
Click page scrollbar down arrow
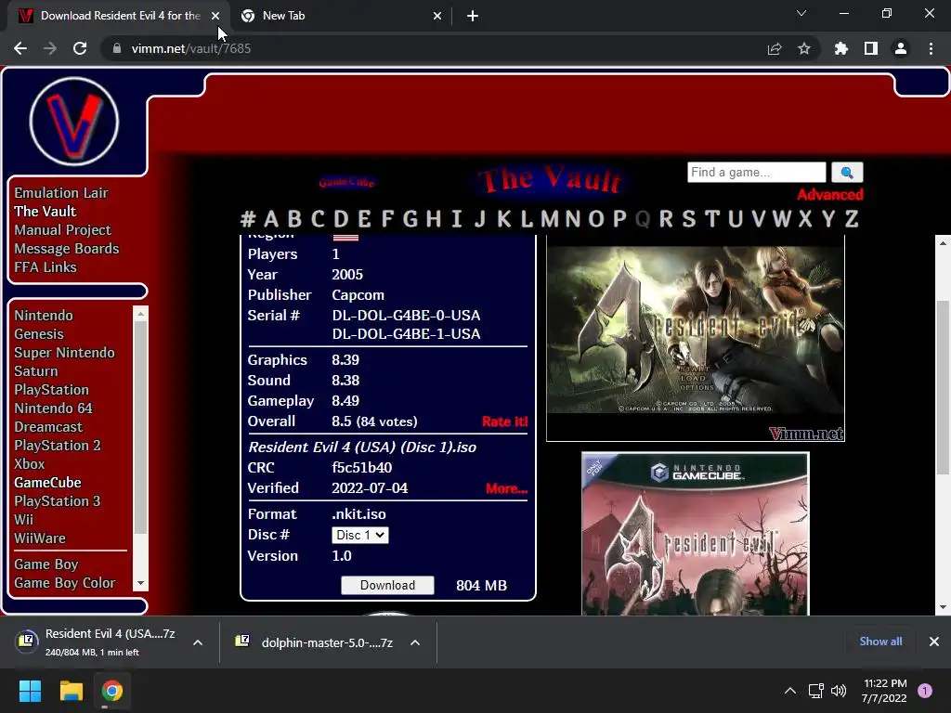click(943, 607)
